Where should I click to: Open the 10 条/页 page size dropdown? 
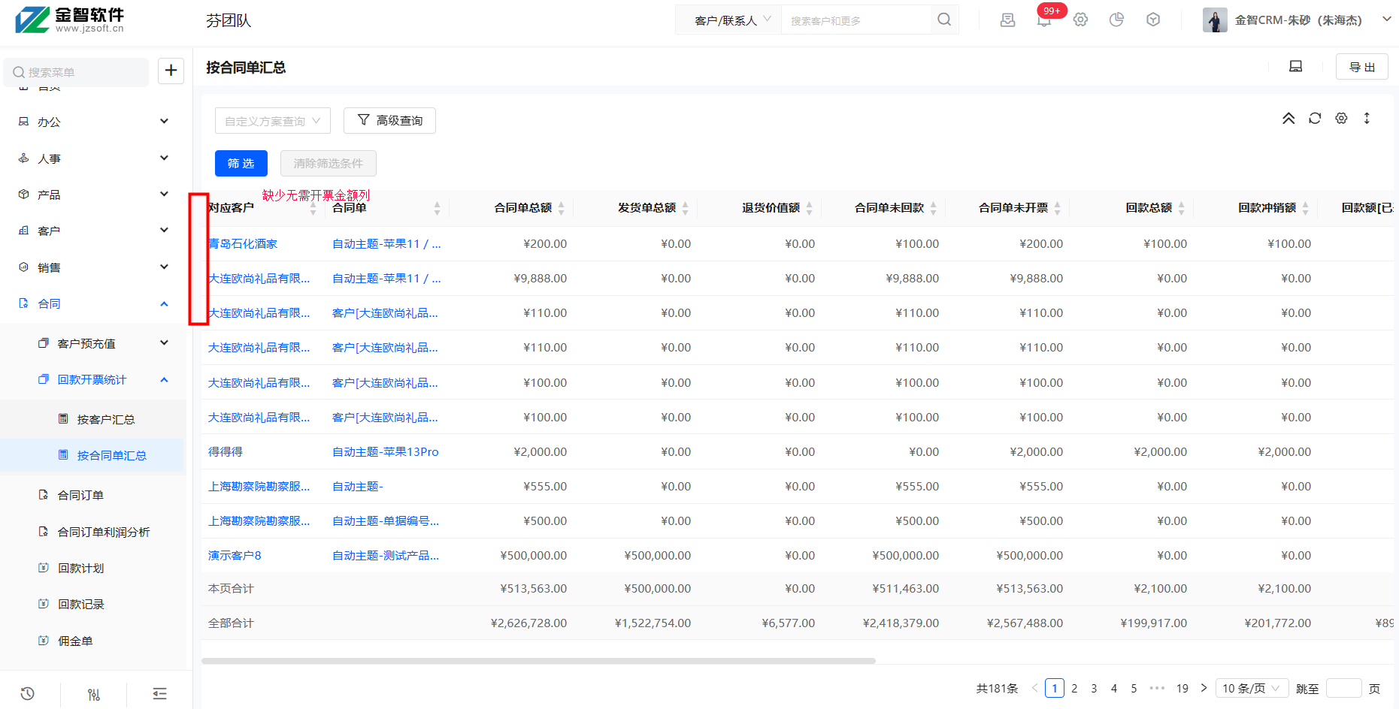pos(1251,688)
